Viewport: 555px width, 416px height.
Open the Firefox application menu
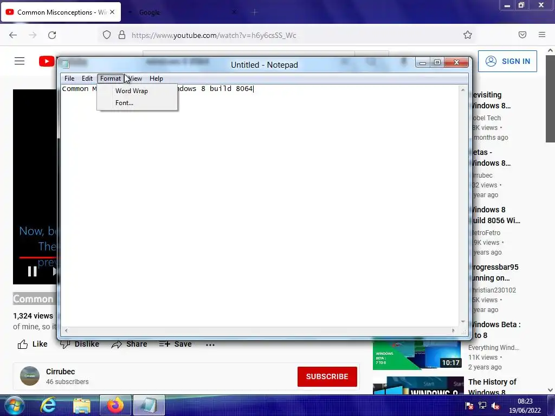point(542,35)
